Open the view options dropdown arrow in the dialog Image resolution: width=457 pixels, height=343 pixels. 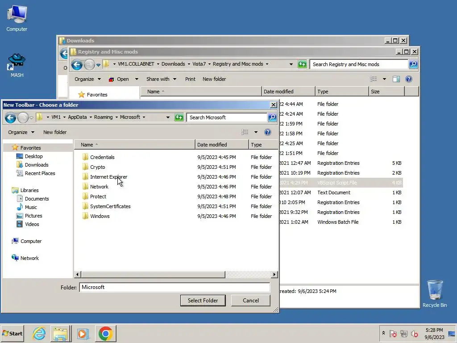point(256,132)
